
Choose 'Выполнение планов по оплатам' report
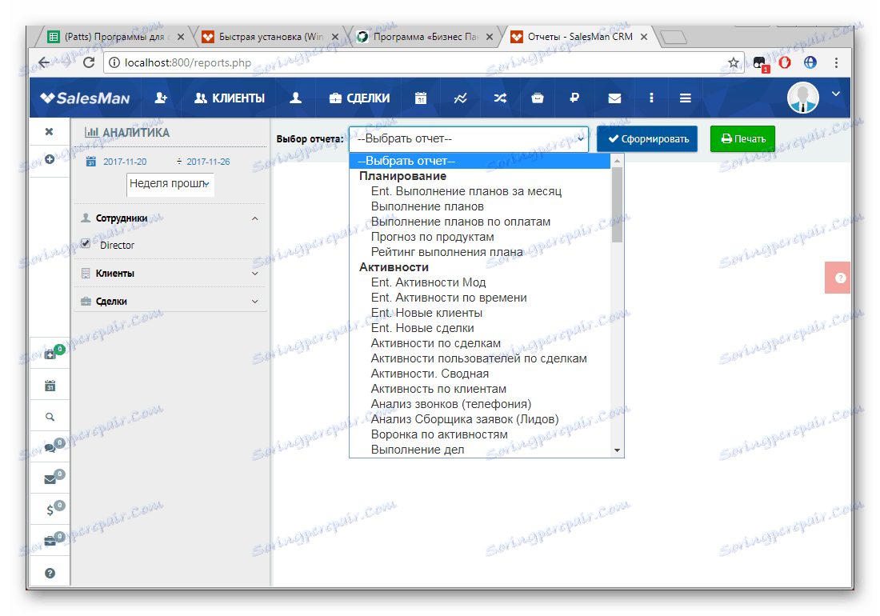(480, 222)
